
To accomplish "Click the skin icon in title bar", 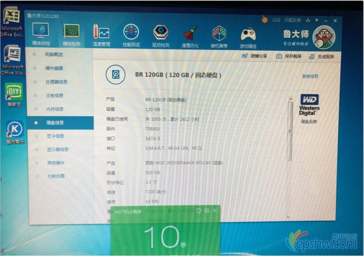I will click(308, 20).
